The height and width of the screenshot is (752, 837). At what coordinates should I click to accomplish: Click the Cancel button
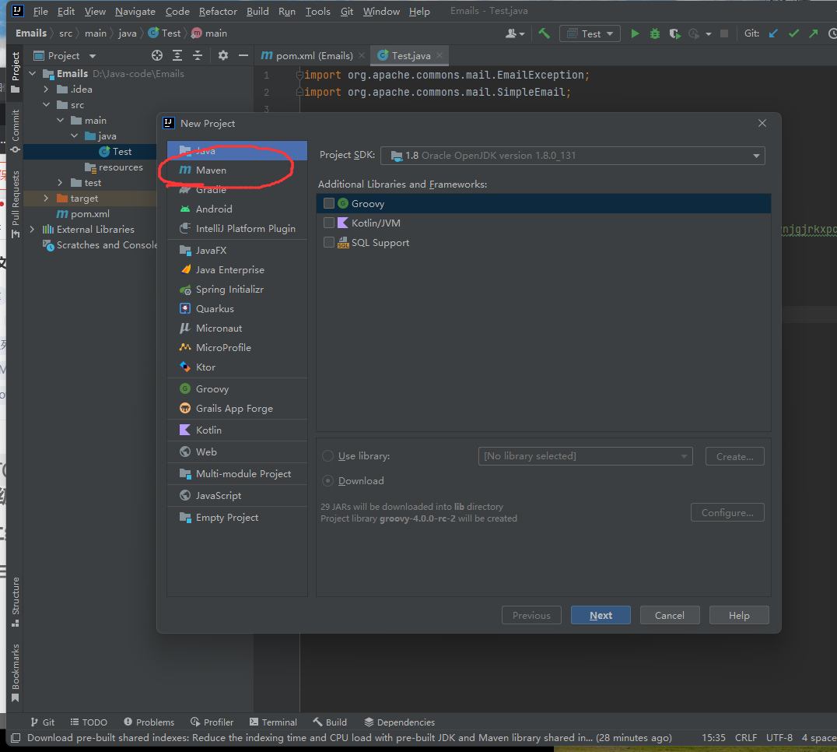tap(670, 615)
